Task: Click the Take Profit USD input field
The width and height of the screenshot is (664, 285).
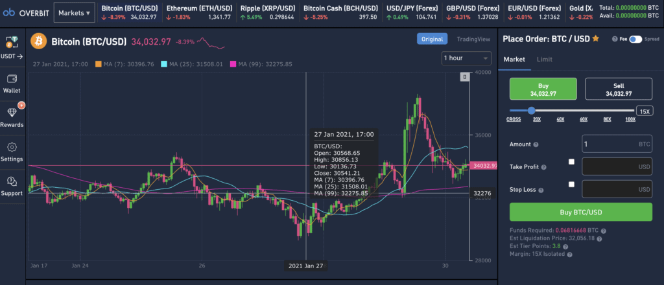Action: point(617,166)
